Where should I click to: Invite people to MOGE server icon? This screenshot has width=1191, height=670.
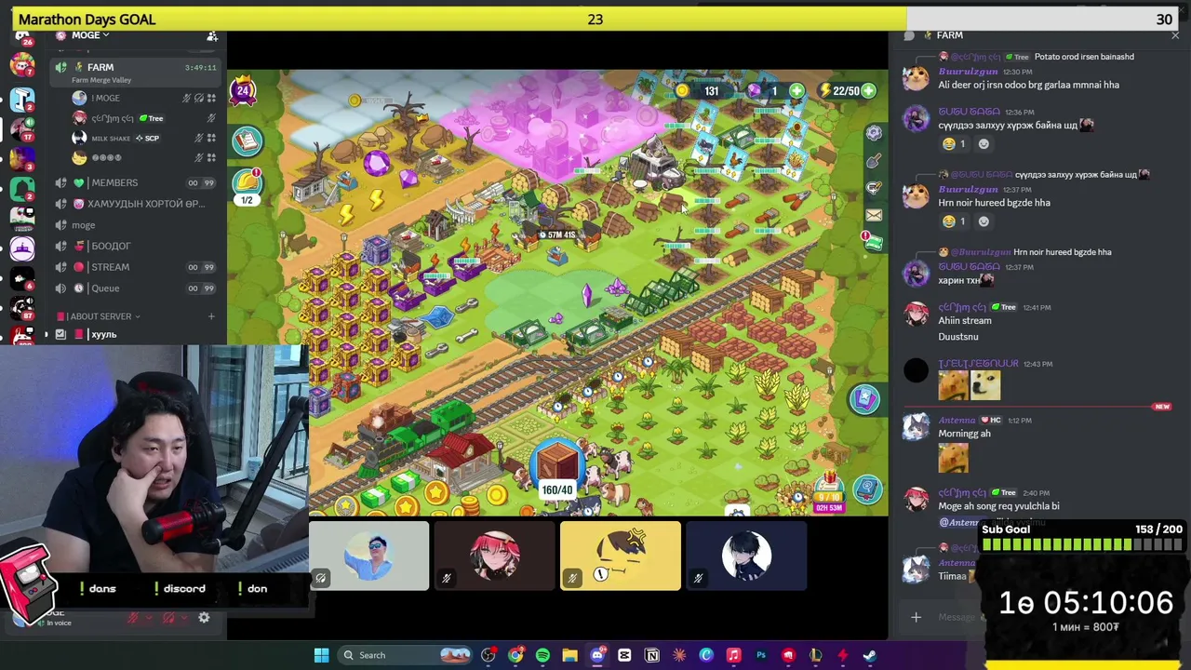coord(212,36)
